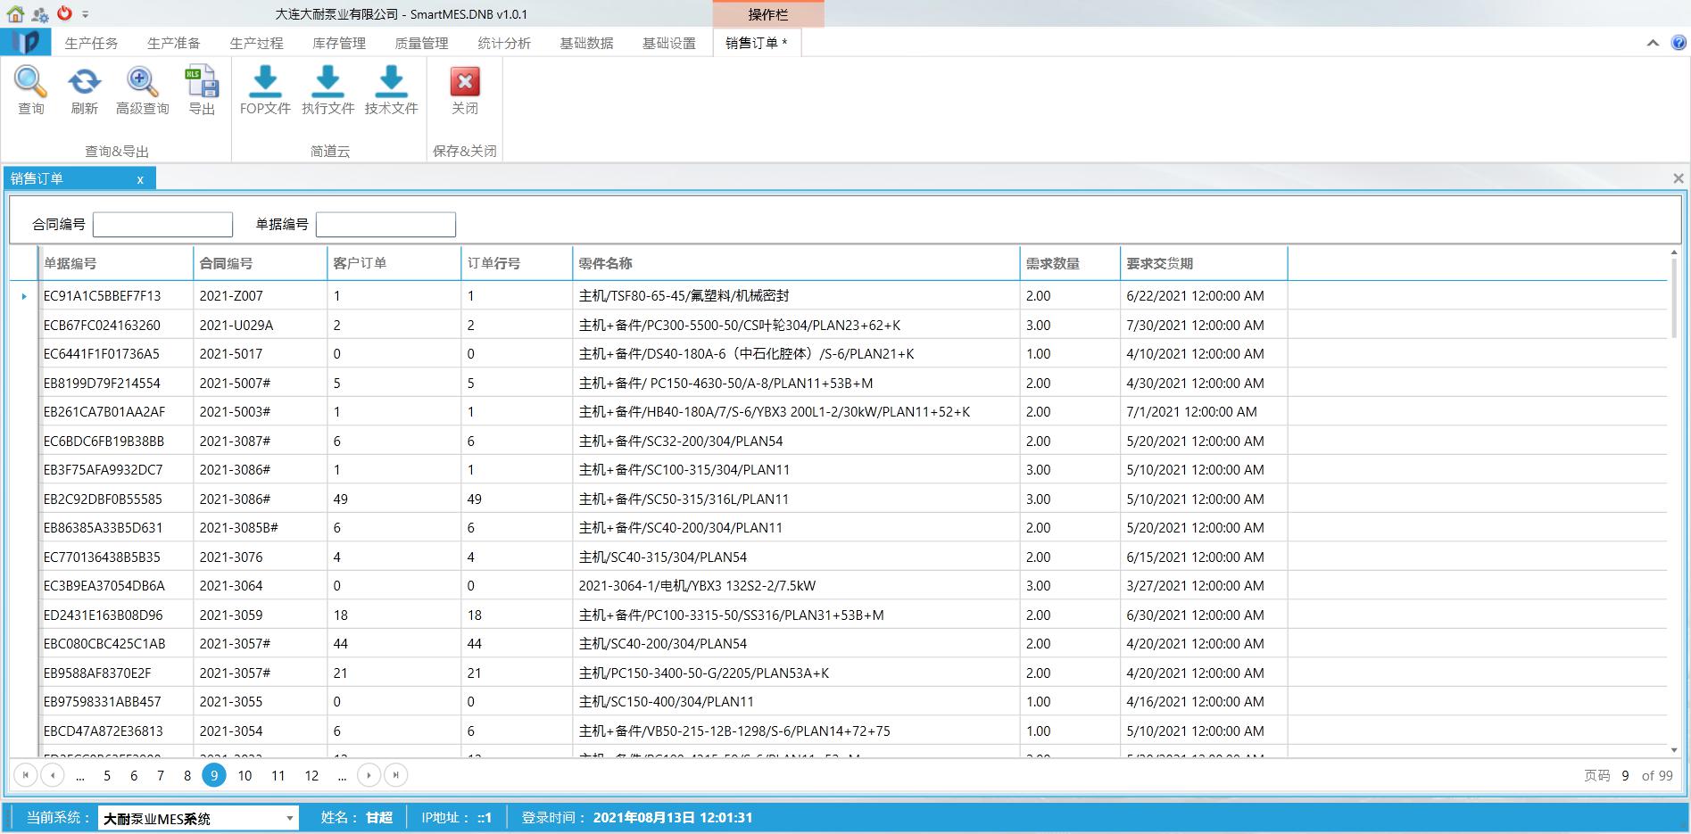Click the red 关闭 icon

(464, 83)
